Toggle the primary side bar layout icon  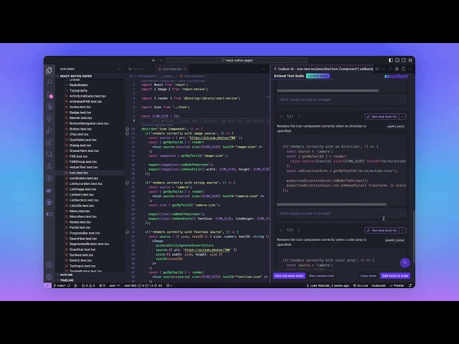[x=391, y=60]
